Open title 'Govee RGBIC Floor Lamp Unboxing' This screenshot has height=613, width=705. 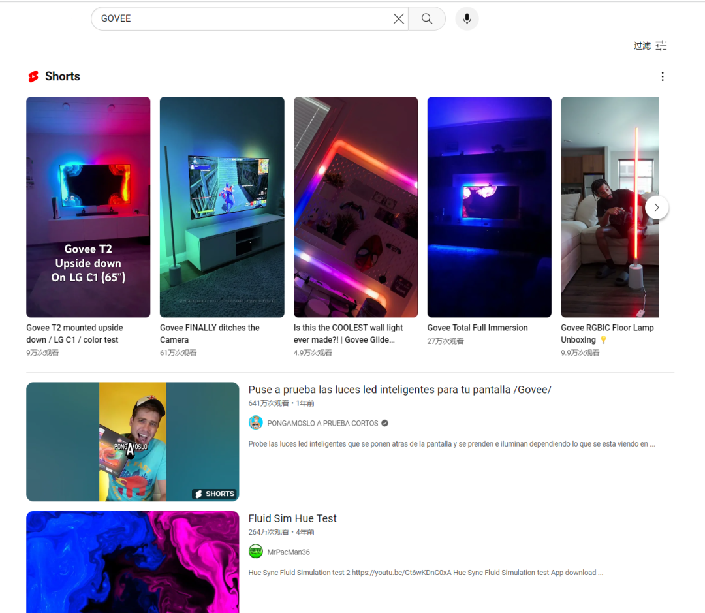click(607, 334)
